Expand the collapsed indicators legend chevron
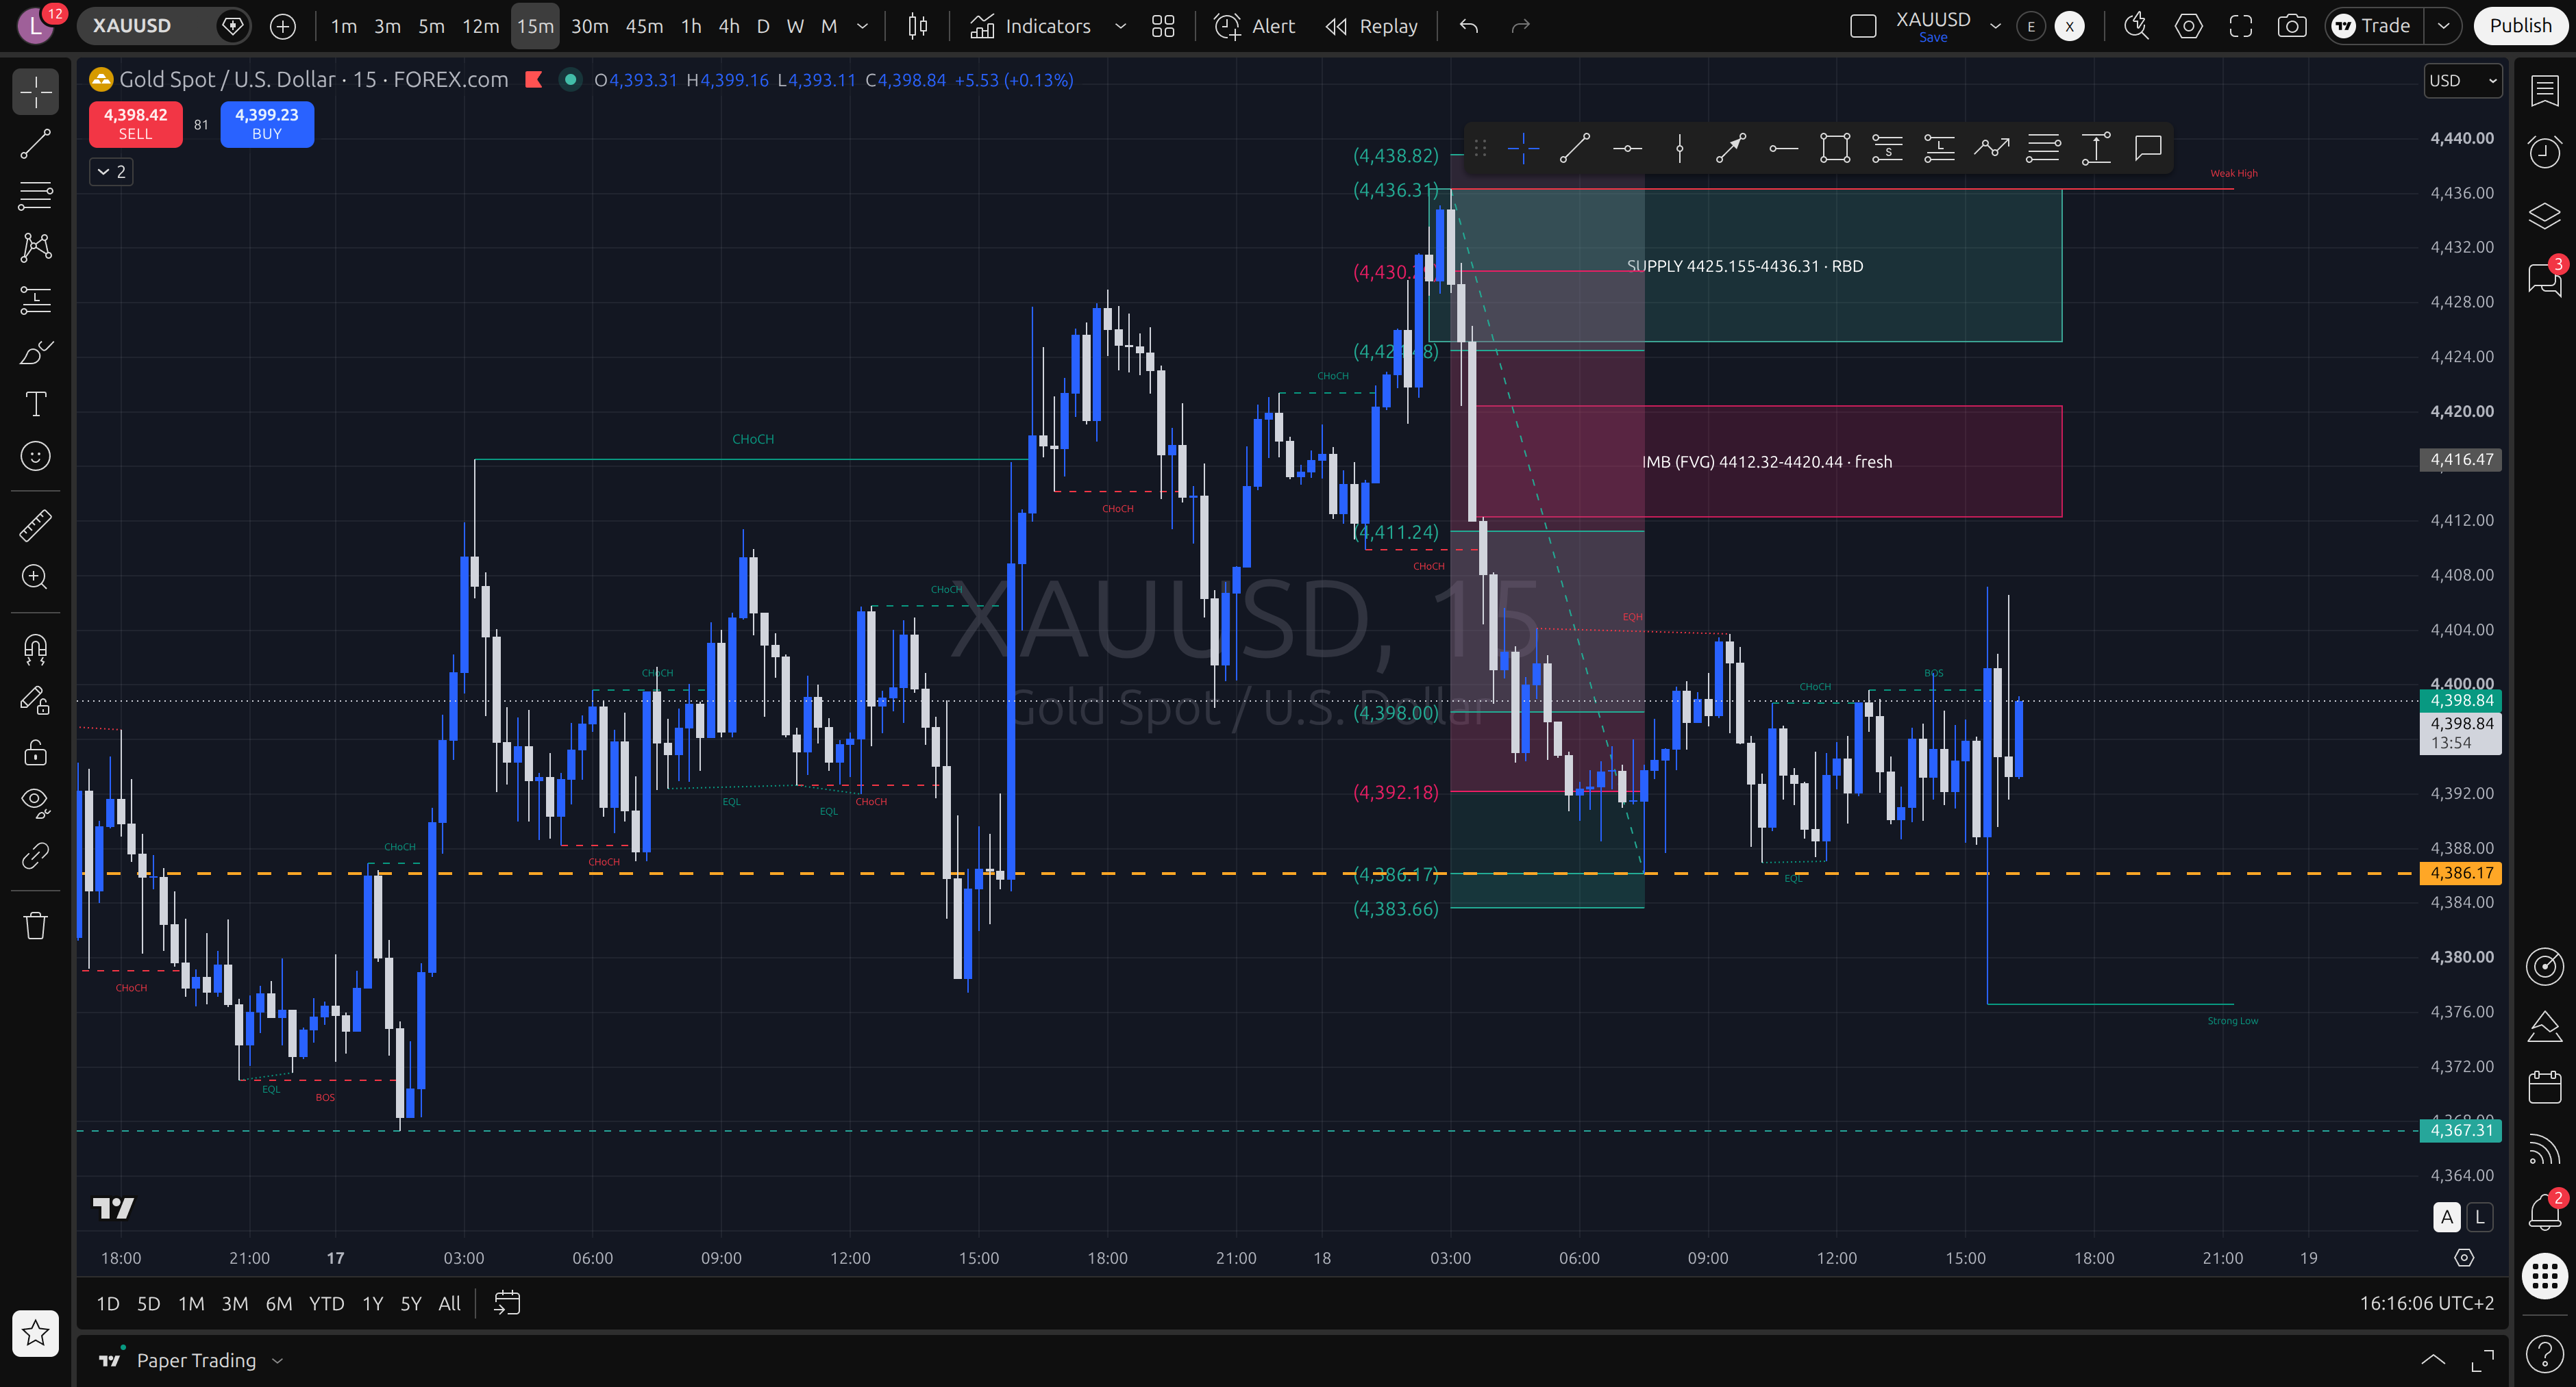 coord(111,172)
